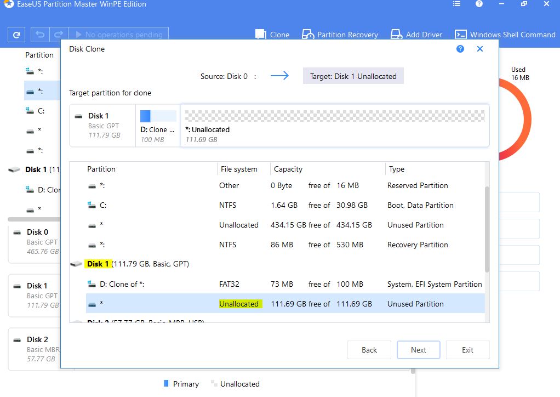Open the title bar menu list icon
The width and height of the screenshot is (560, 397).
click(457, 4)
